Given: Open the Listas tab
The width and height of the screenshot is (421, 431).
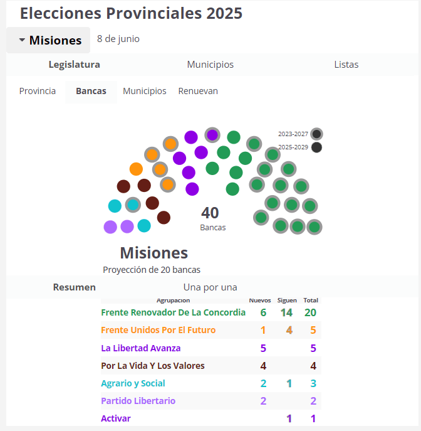Looking at the screenshot, I should [x=346, y=65].
